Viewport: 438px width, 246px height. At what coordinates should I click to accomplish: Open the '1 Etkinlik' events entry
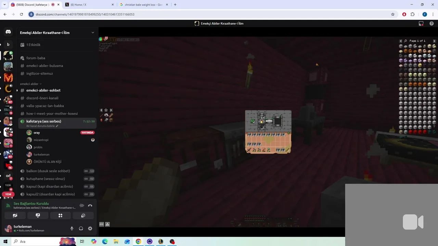coord(57,45)
